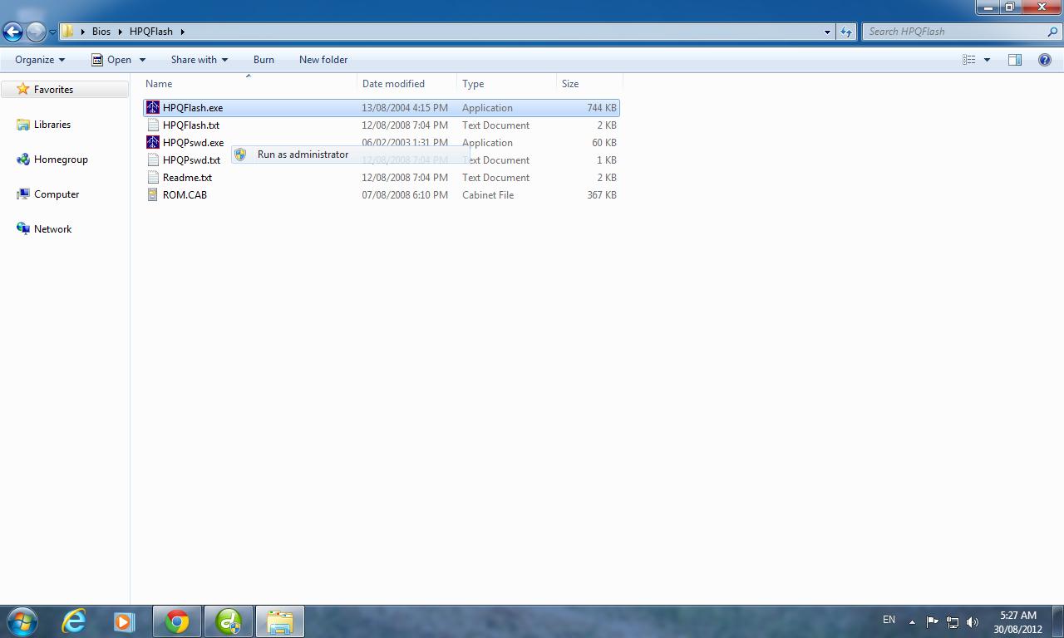
Task: Open the volume speaker tray icon
Action: click(973, 622)
